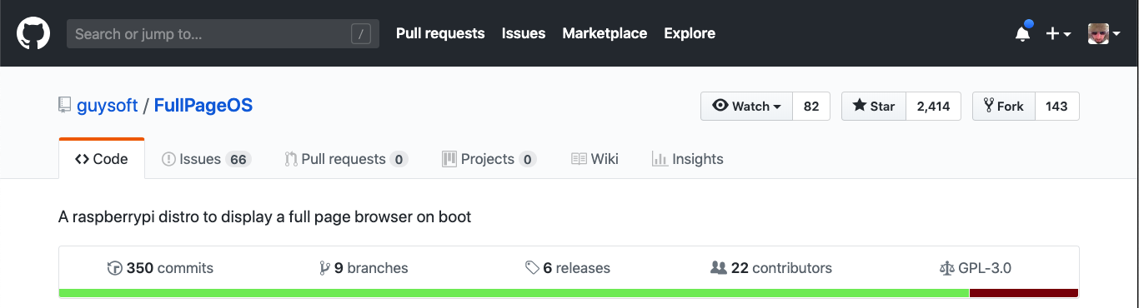Focus the Search or jump to field

223,33
